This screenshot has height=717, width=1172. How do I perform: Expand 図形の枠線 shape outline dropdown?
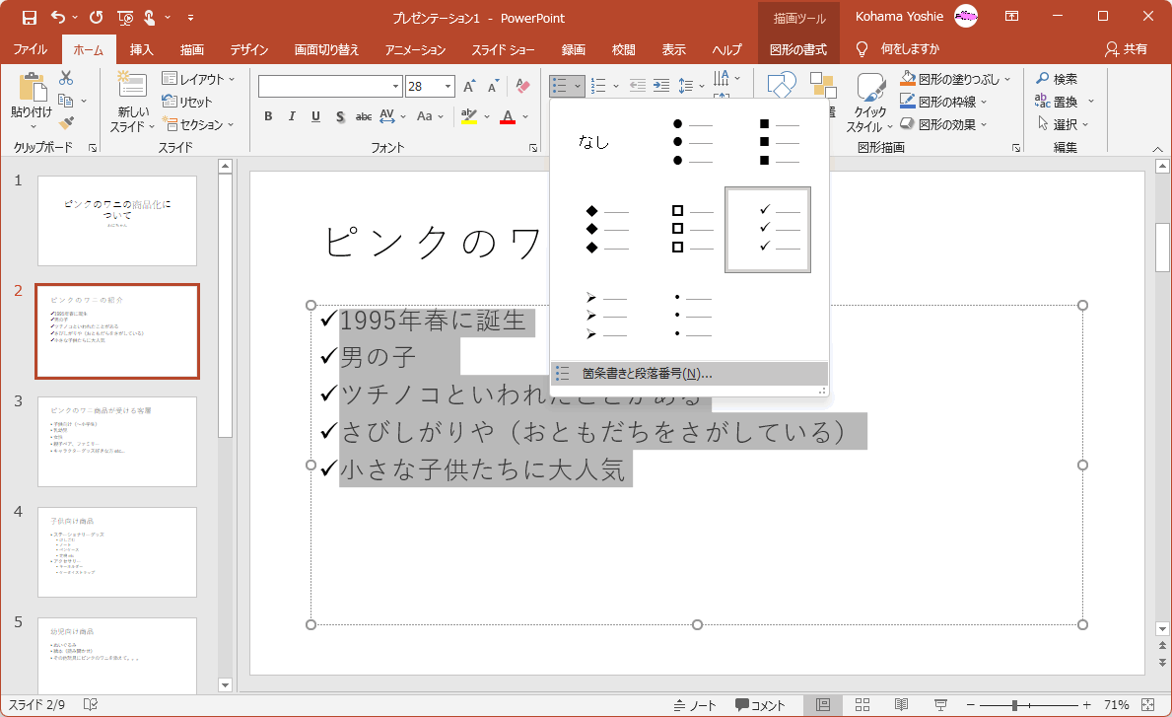point(984,102)
